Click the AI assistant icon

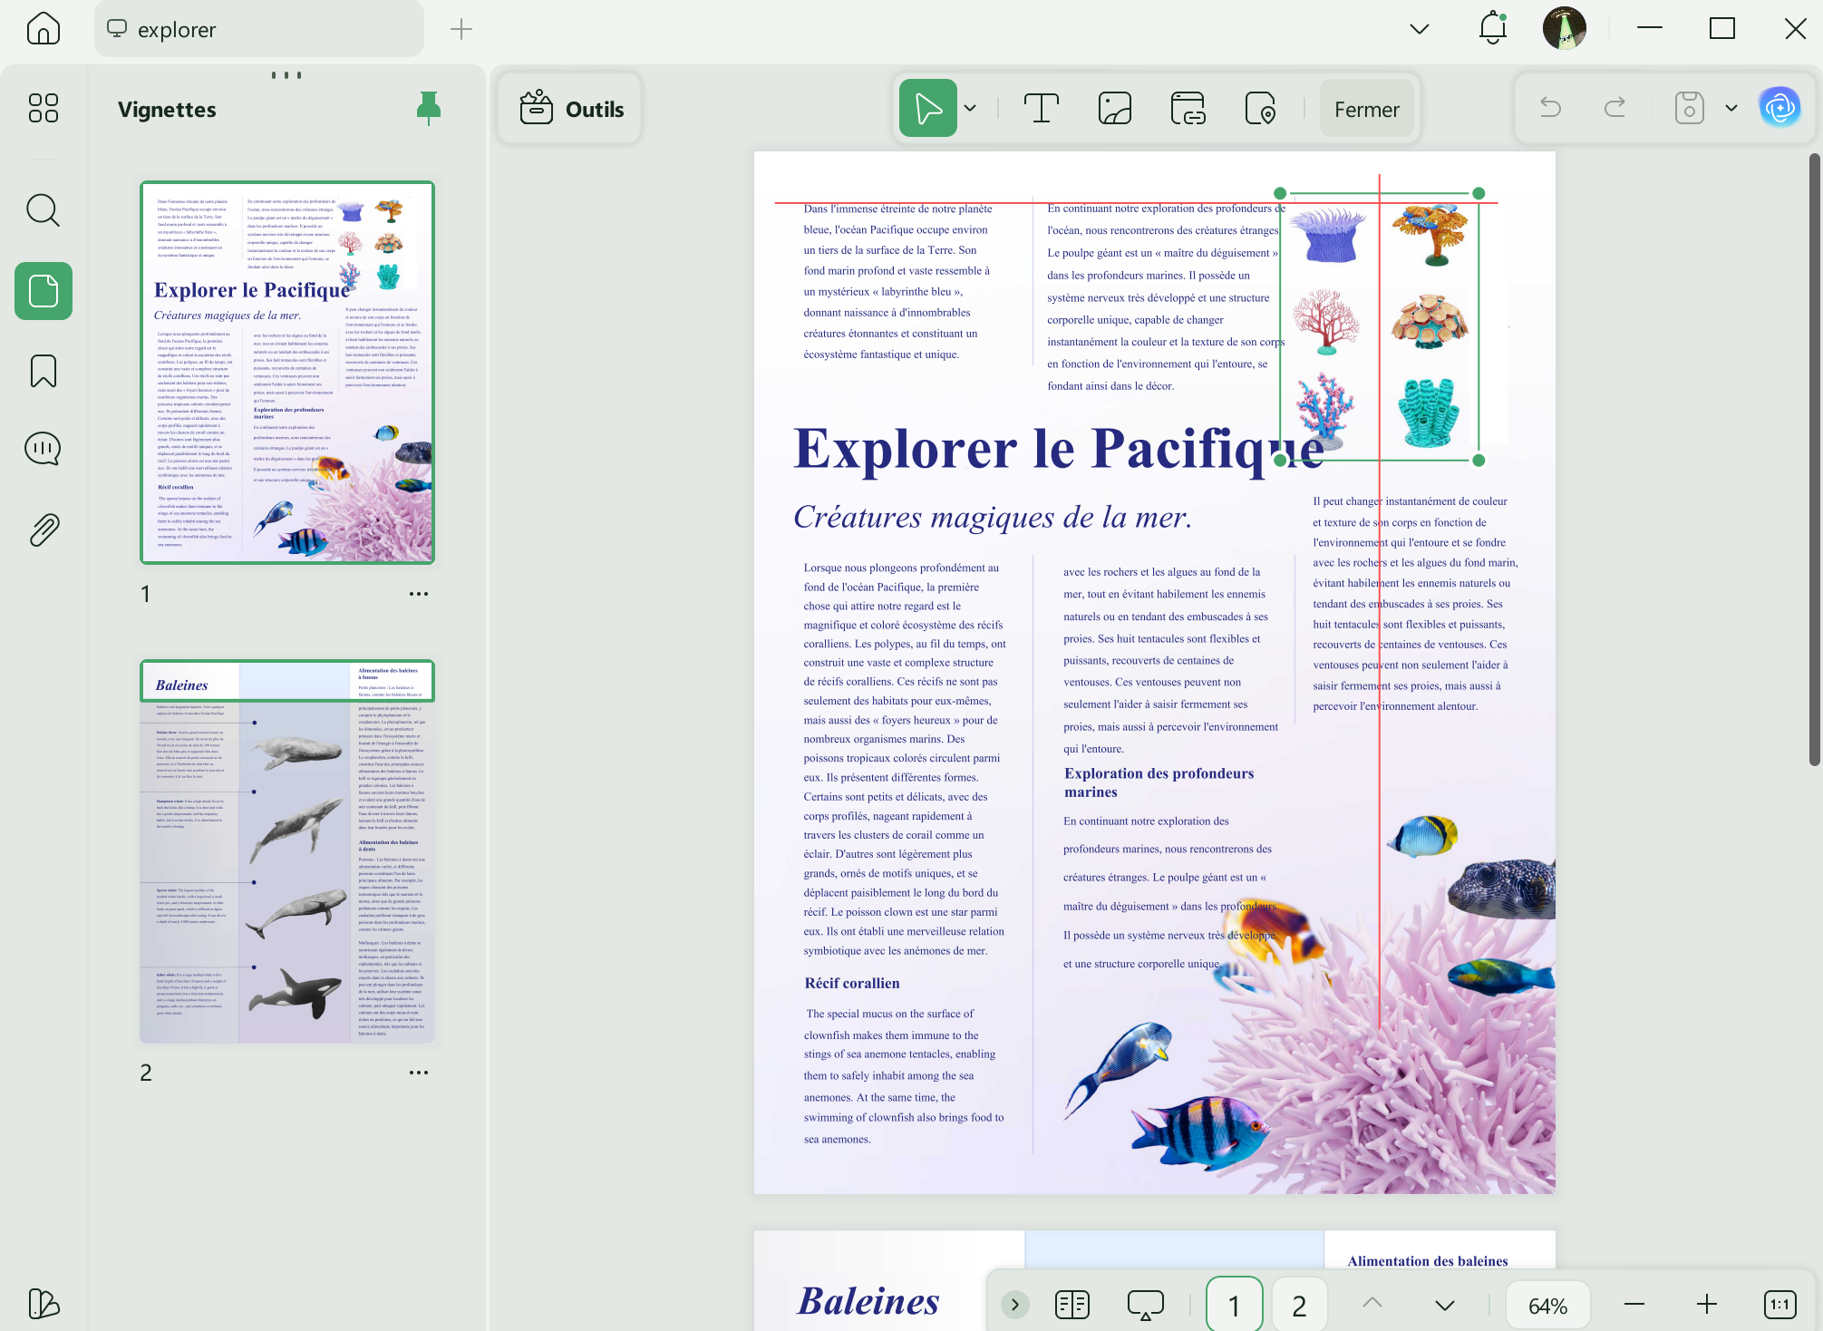coord(1779,109)
